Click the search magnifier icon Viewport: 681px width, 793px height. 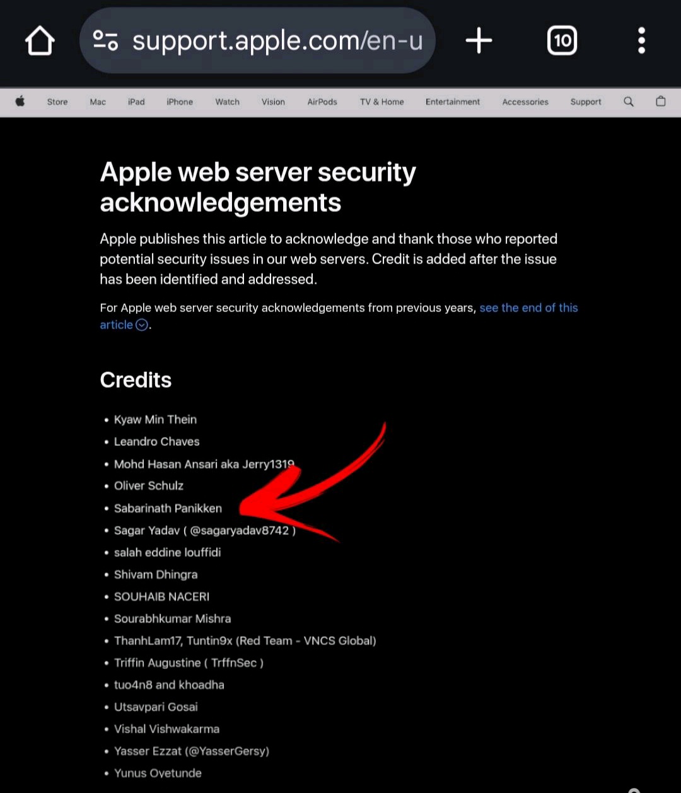point(629,101)
